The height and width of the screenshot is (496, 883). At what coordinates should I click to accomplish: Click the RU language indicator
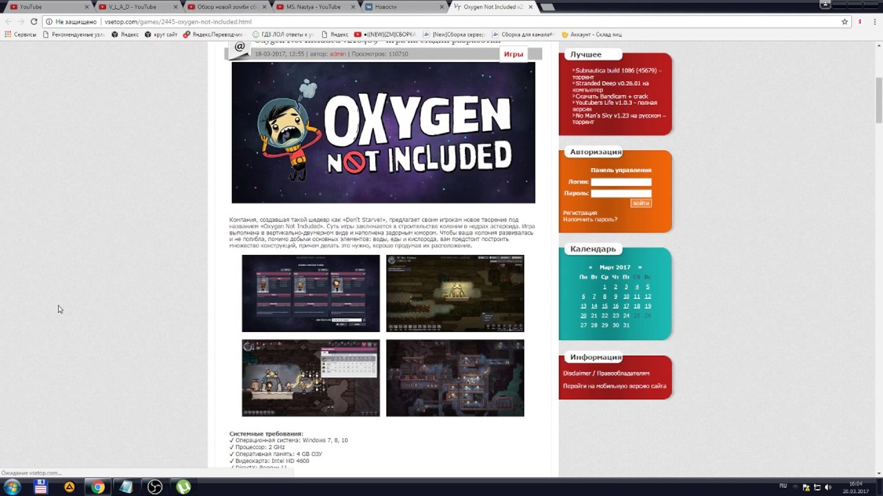[x=783, y=486]
